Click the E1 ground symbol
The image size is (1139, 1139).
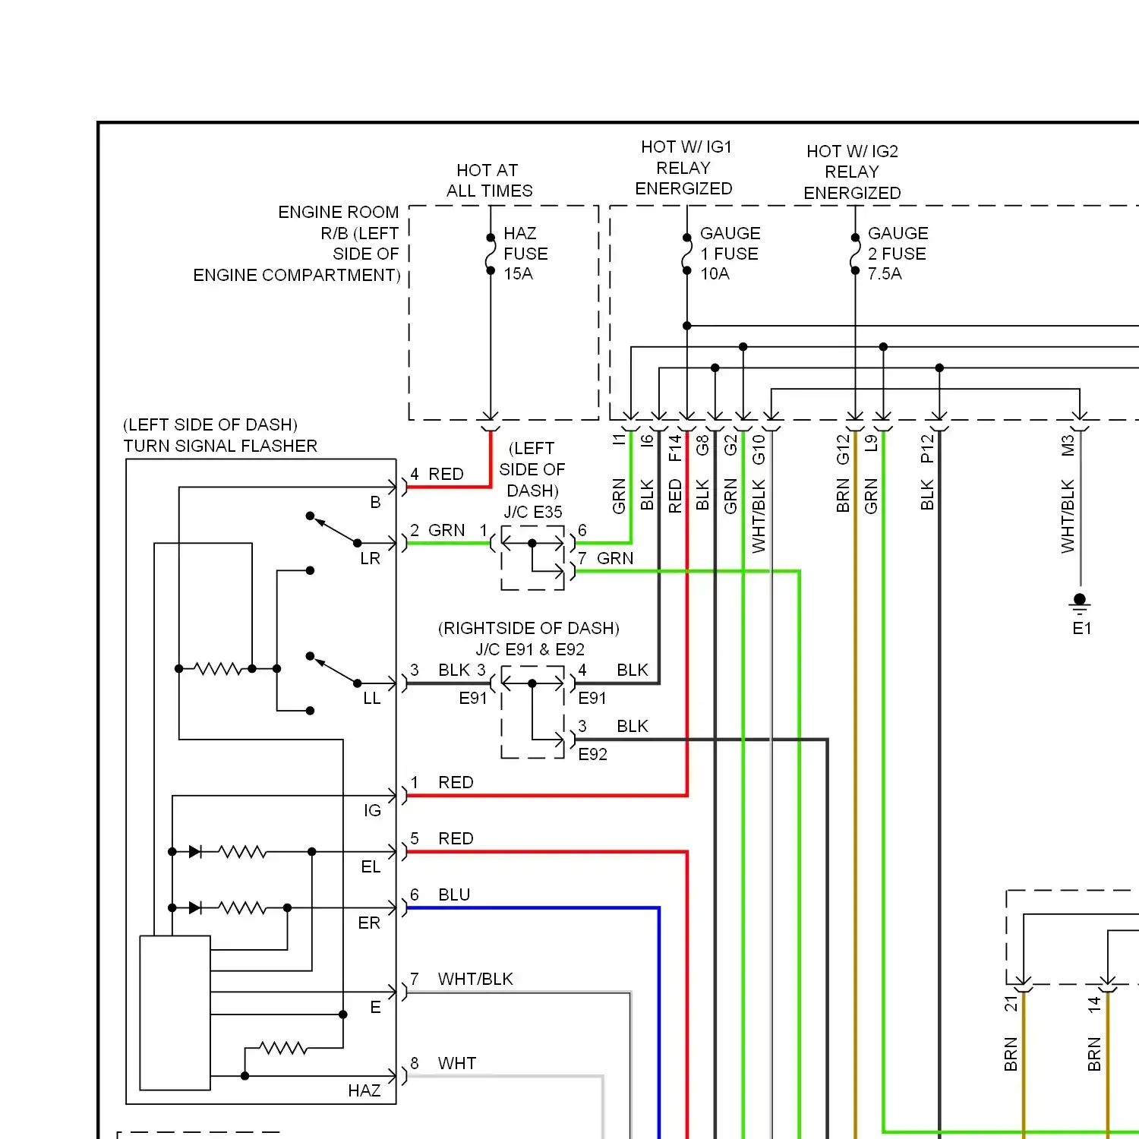click(x=1080, y=605)
